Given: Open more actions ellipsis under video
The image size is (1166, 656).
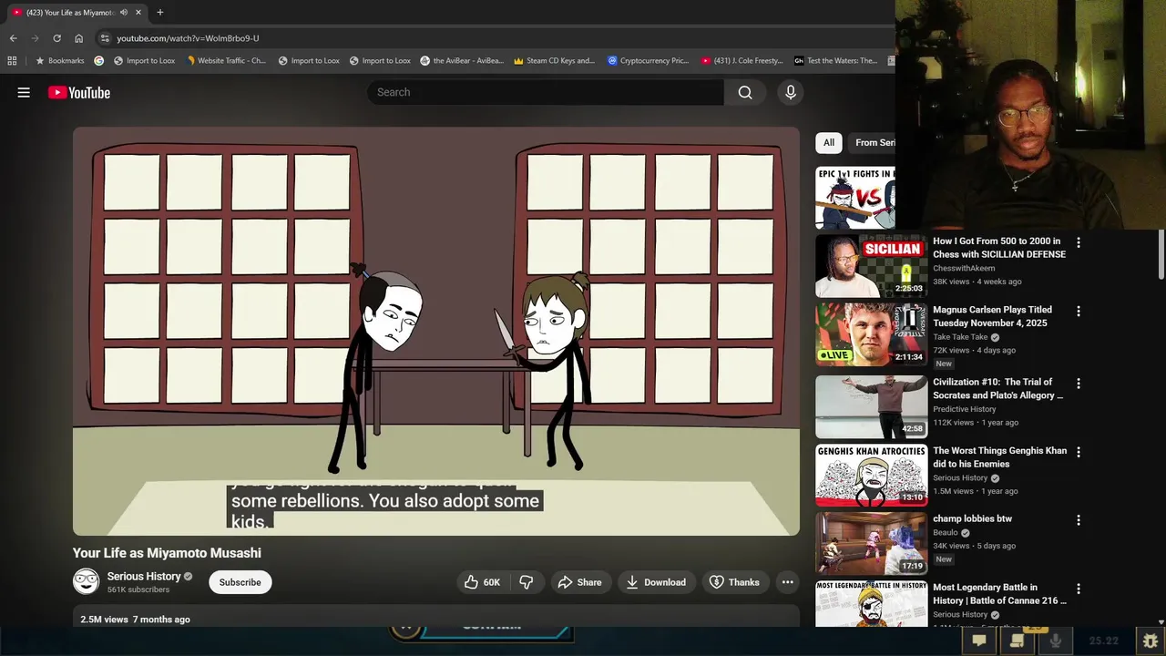Looking at the screenshot, I should tap(788, 582).
